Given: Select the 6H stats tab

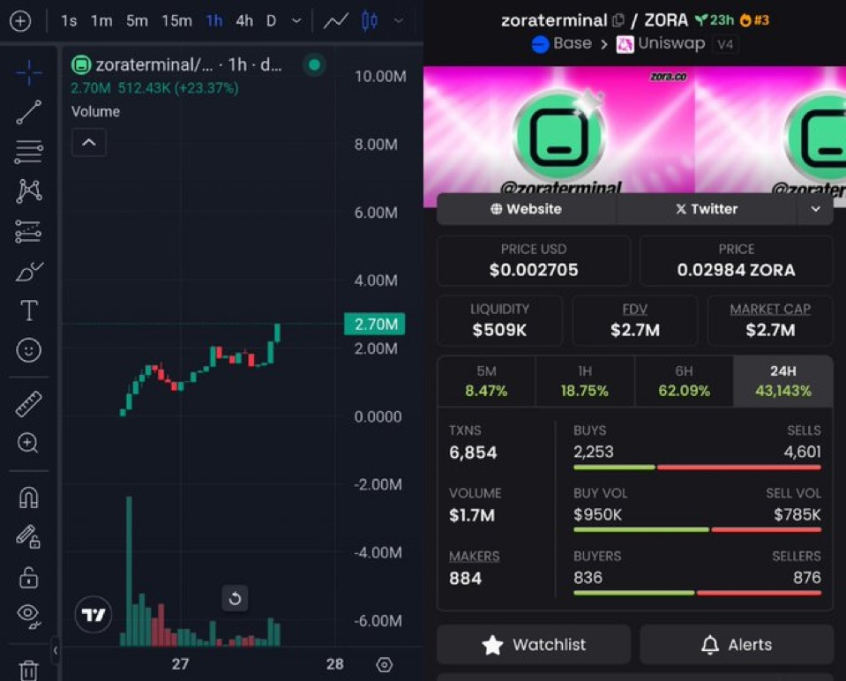Looking at the screenshot, I should pyautogui.click(x=684, y=381).
